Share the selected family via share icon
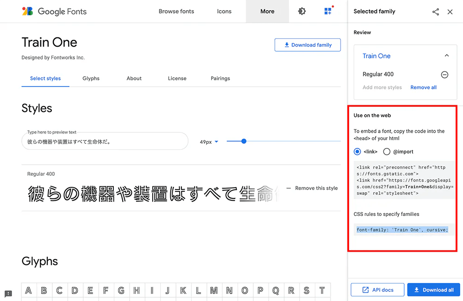This screenshot has height=301, width=463. point(436,12)
